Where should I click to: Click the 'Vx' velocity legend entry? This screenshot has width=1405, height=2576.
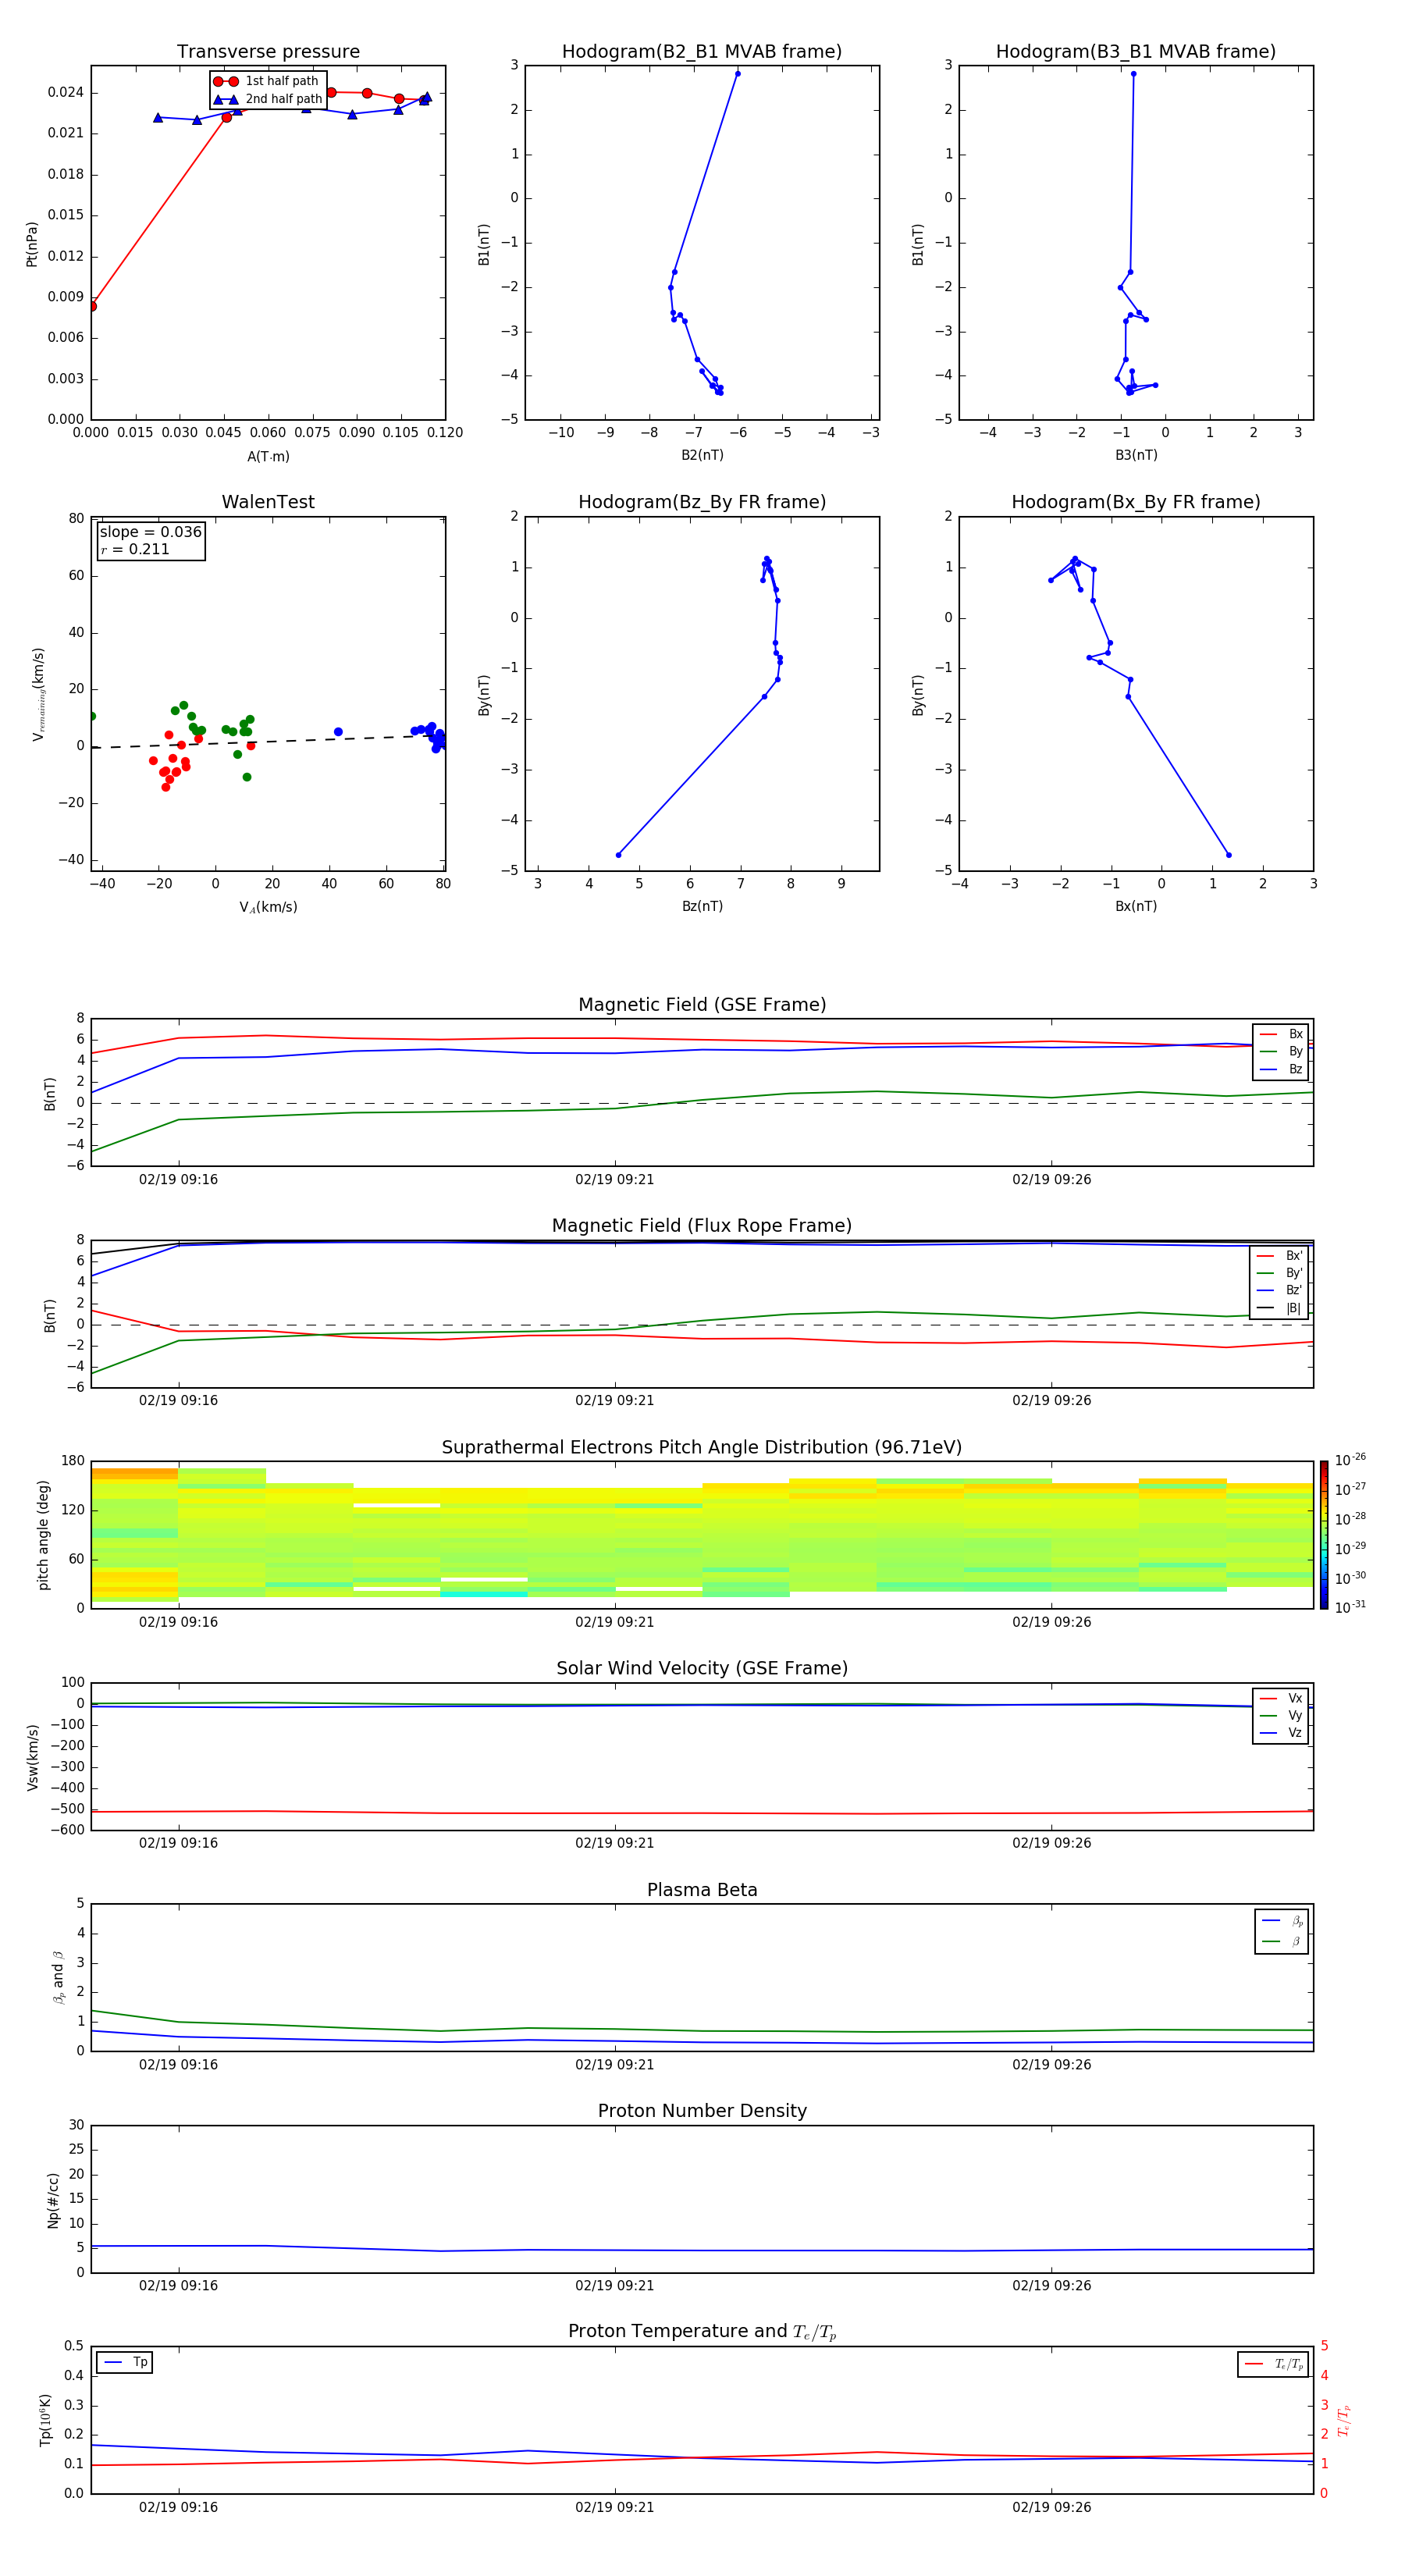(x=1281, y=1698)
